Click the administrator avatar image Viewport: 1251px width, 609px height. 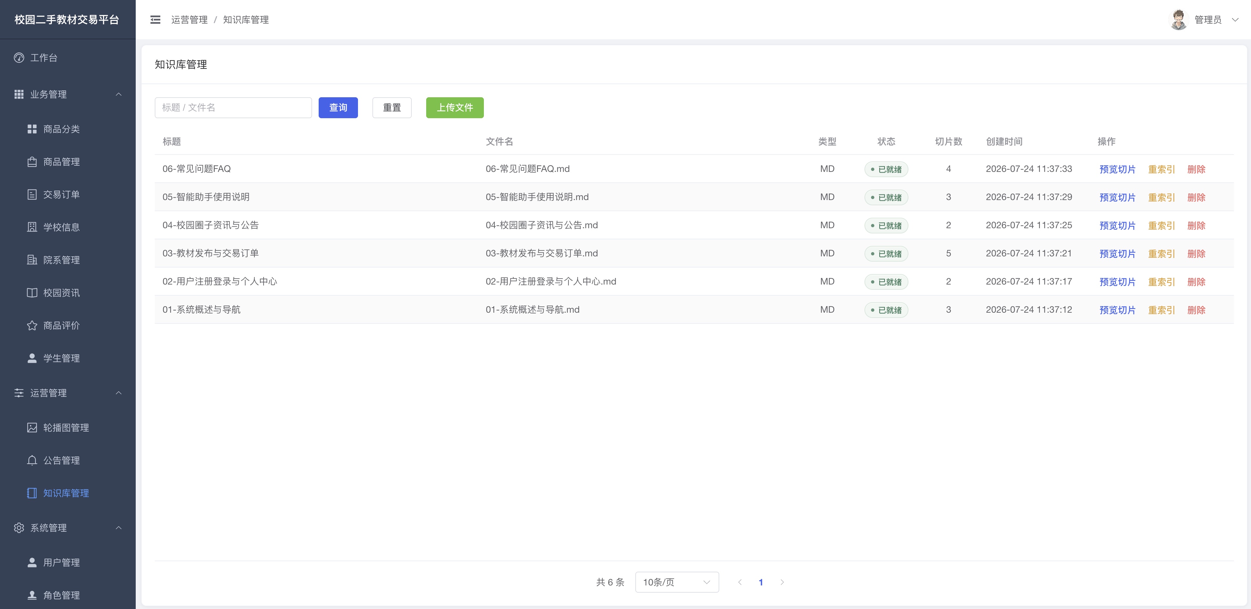click(1179, 20)
